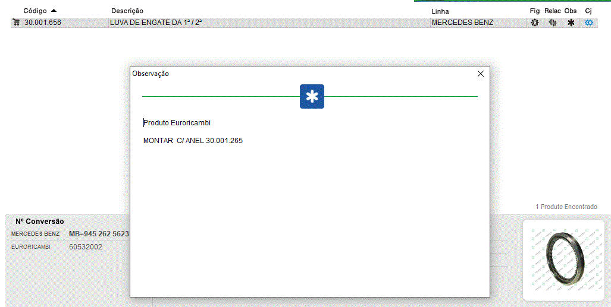Open the Cj blue gear icon
The image size is (611, 307).
589,23
